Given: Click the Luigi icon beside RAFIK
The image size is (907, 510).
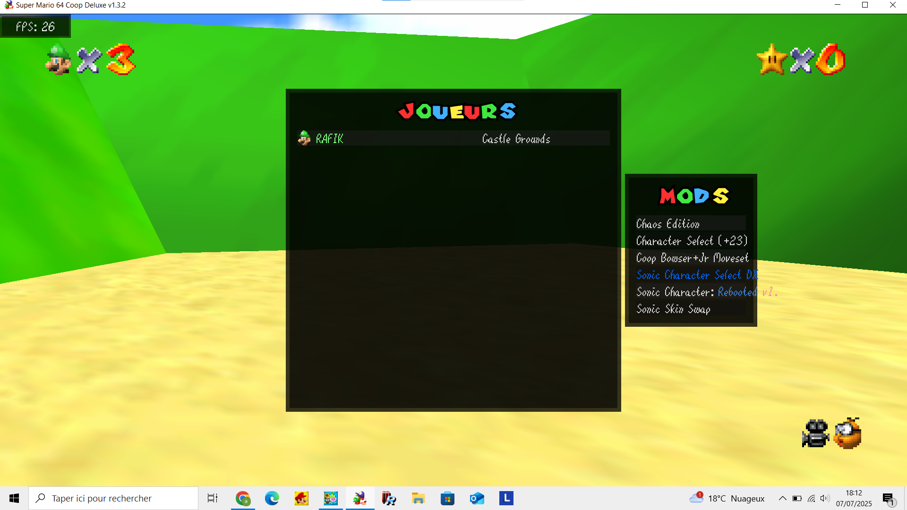Looking at the screenshot, I should click(x=304, y=138).
